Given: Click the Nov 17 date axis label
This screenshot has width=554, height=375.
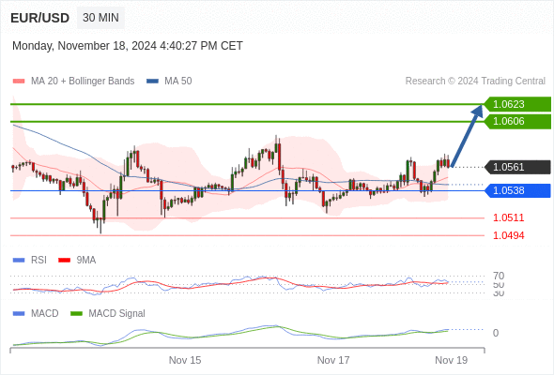Looking at the screenshot, I should (x=333, y=360).
